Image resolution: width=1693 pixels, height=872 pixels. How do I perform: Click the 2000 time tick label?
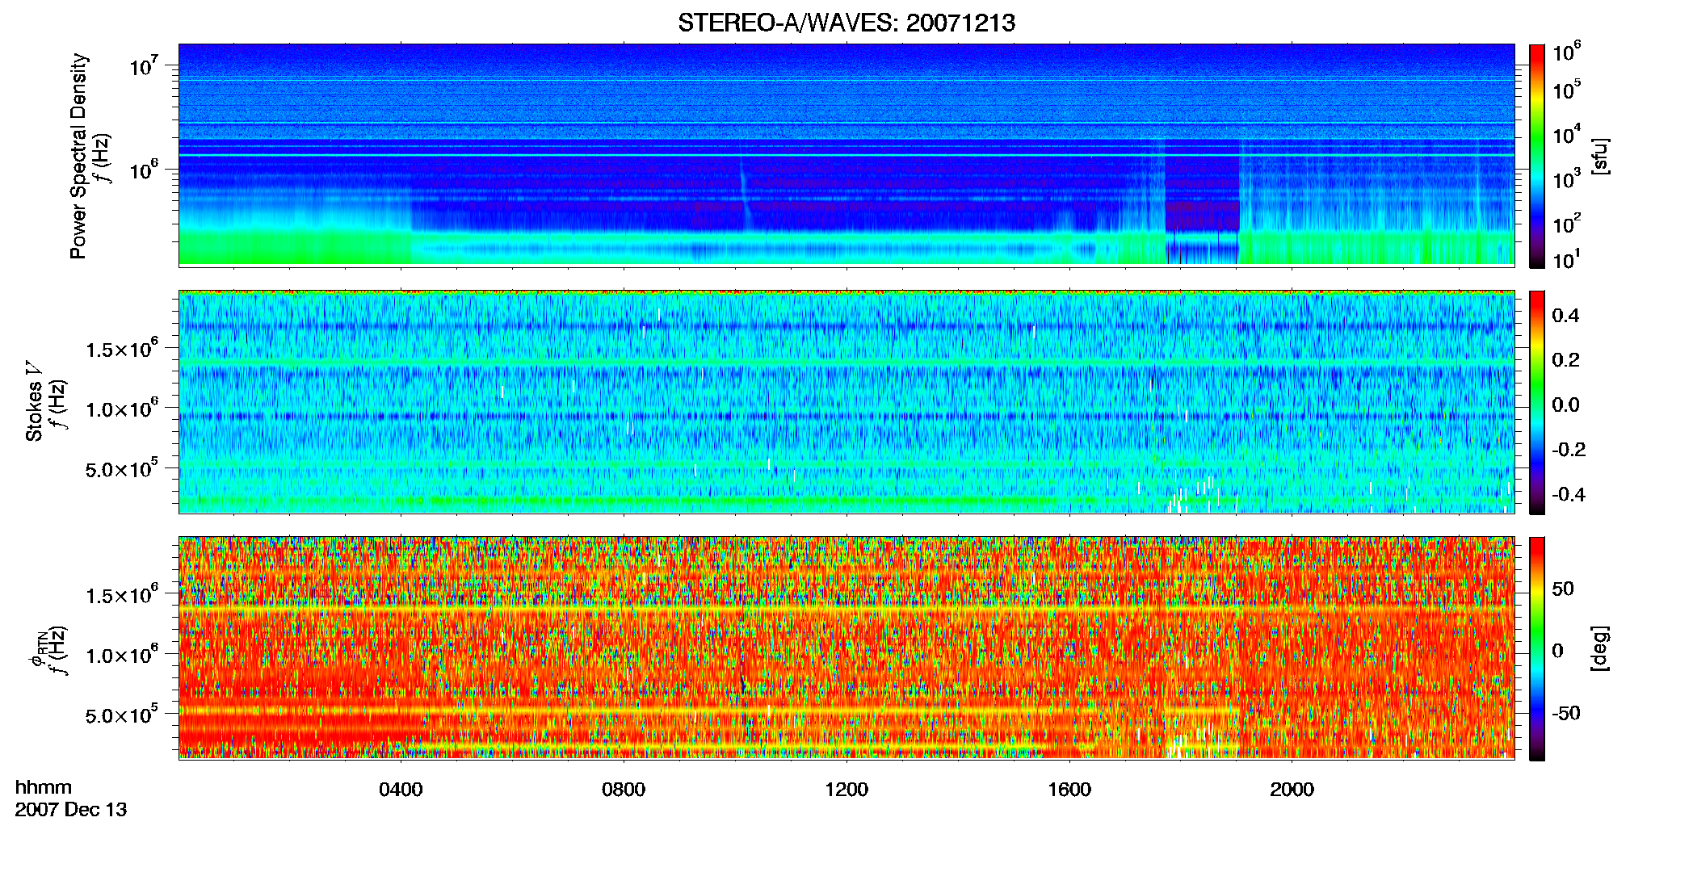click(1292, 790)
